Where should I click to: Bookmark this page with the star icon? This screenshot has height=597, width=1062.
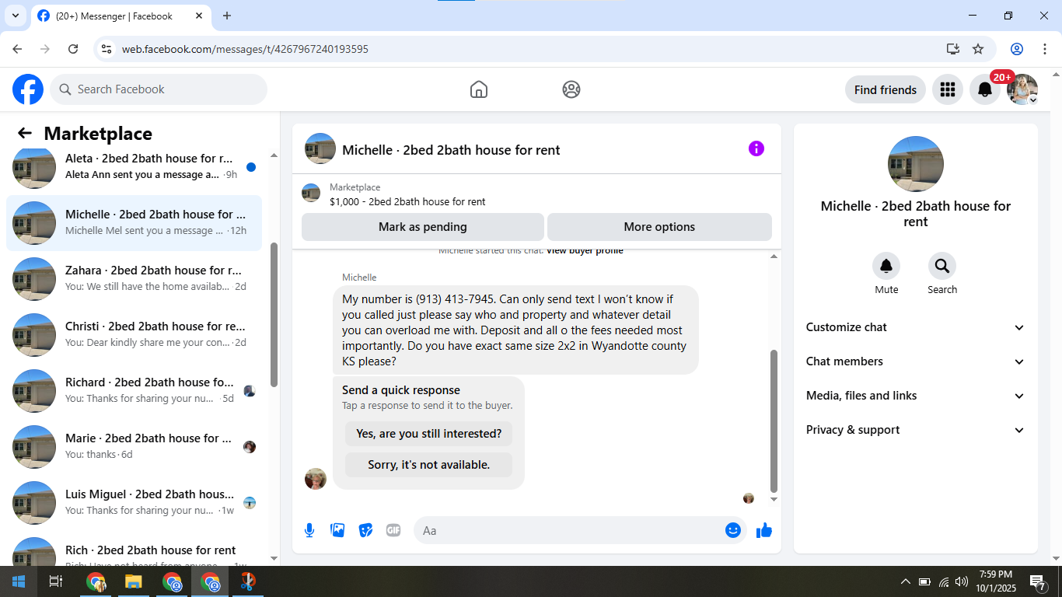978,49
